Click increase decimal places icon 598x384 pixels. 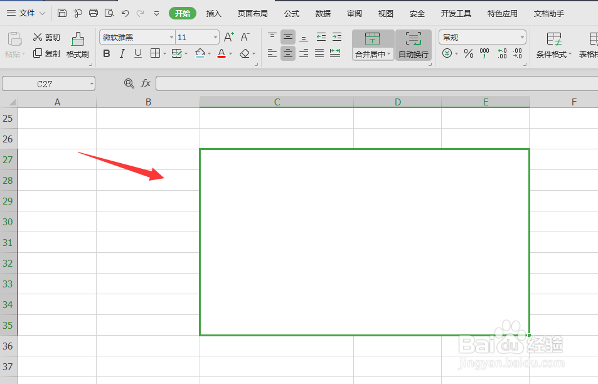coord(502,53)
